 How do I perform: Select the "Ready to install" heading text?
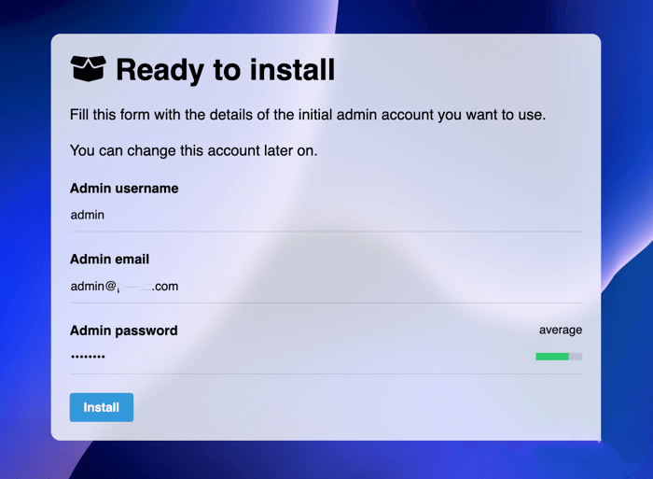(x=226, y=70)
